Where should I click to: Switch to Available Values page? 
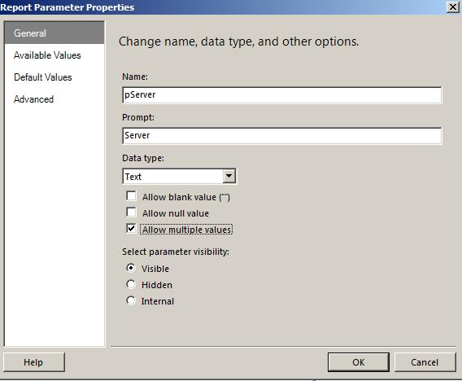(47, 55)
